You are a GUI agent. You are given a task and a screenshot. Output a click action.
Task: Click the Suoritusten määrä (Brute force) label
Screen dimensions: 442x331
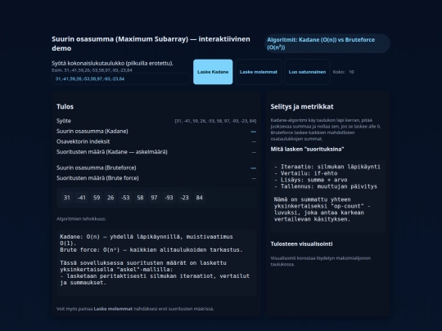click(97, 178)
